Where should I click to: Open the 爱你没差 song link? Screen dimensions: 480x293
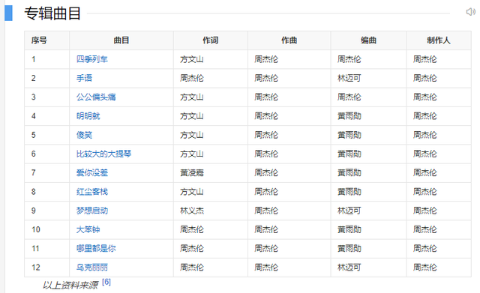(x=92, y=172)
